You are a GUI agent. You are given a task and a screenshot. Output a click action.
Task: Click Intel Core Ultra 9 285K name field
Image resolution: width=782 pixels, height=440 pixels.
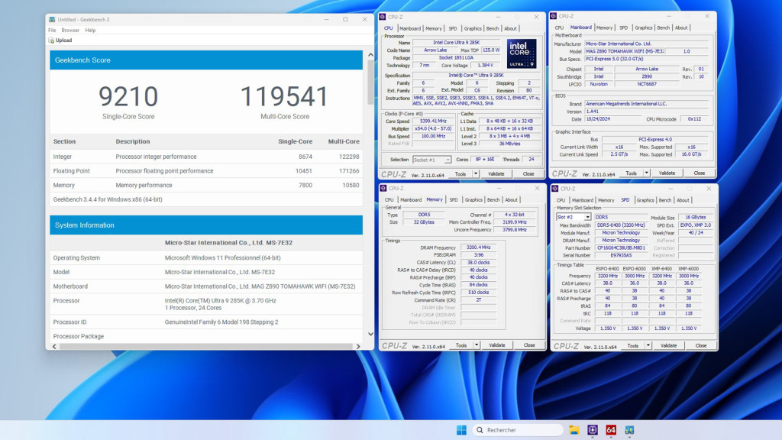point(457,43)
